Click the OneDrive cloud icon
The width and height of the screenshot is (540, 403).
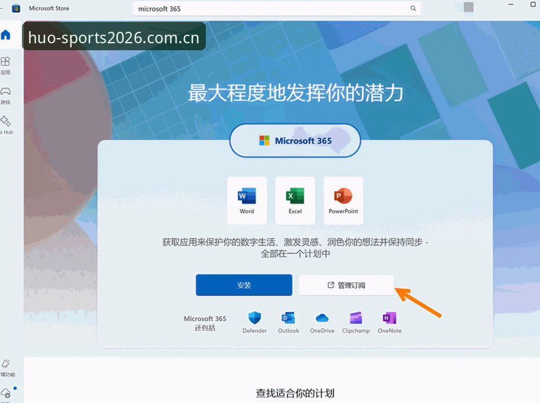click(322, 318)
